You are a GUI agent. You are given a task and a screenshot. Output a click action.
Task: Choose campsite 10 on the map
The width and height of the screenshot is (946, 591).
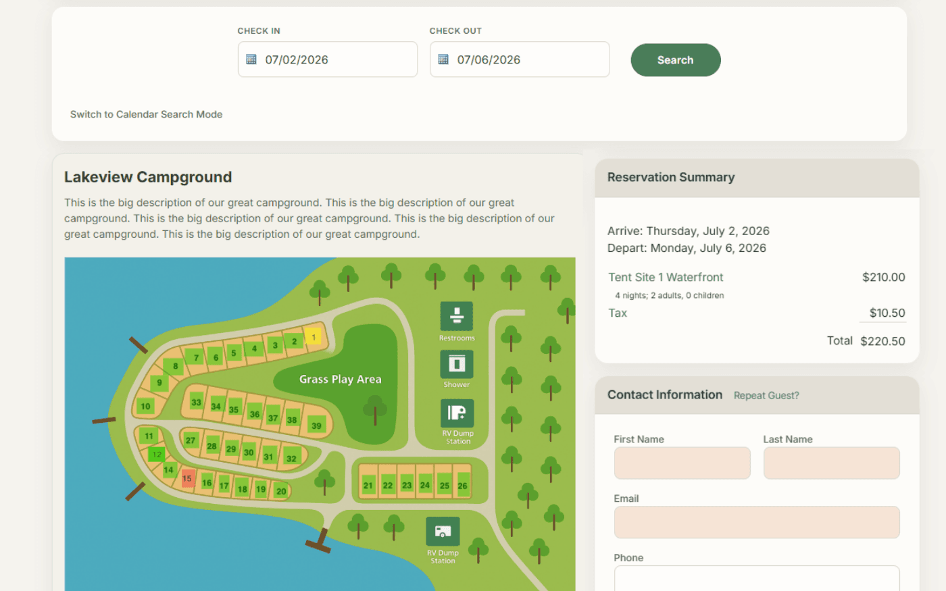tap(145, 406)
